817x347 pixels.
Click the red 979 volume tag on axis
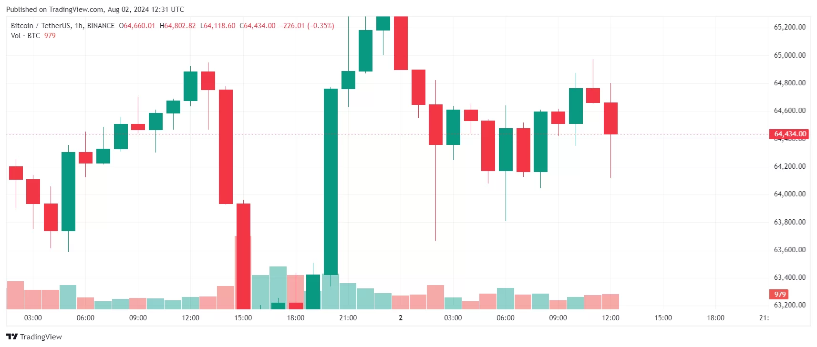coord(779,294)
